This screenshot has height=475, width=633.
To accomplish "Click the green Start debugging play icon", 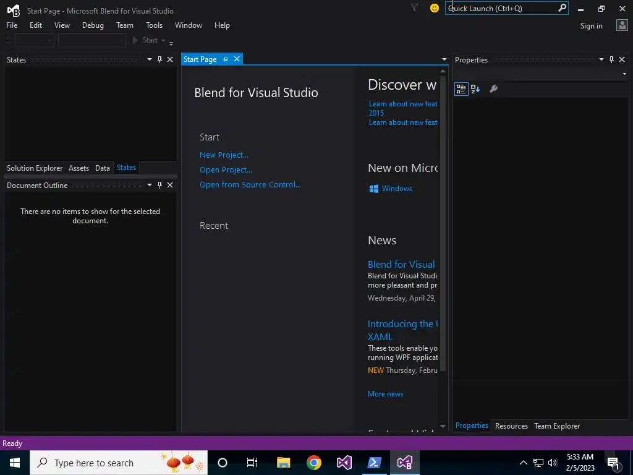I will coord(135,40).
